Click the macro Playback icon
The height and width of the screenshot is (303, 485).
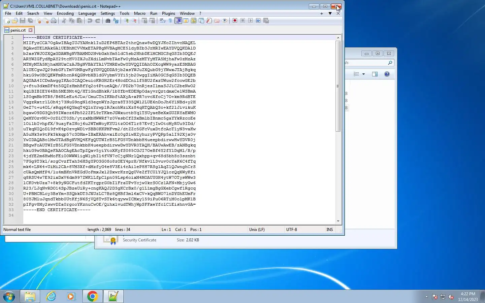(x=250, y=21)
